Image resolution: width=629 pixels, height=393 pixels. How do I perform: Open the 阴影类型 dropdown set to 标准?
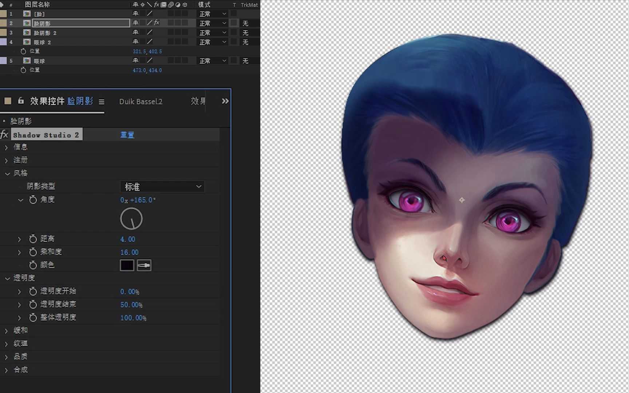[x=162, y=187]
